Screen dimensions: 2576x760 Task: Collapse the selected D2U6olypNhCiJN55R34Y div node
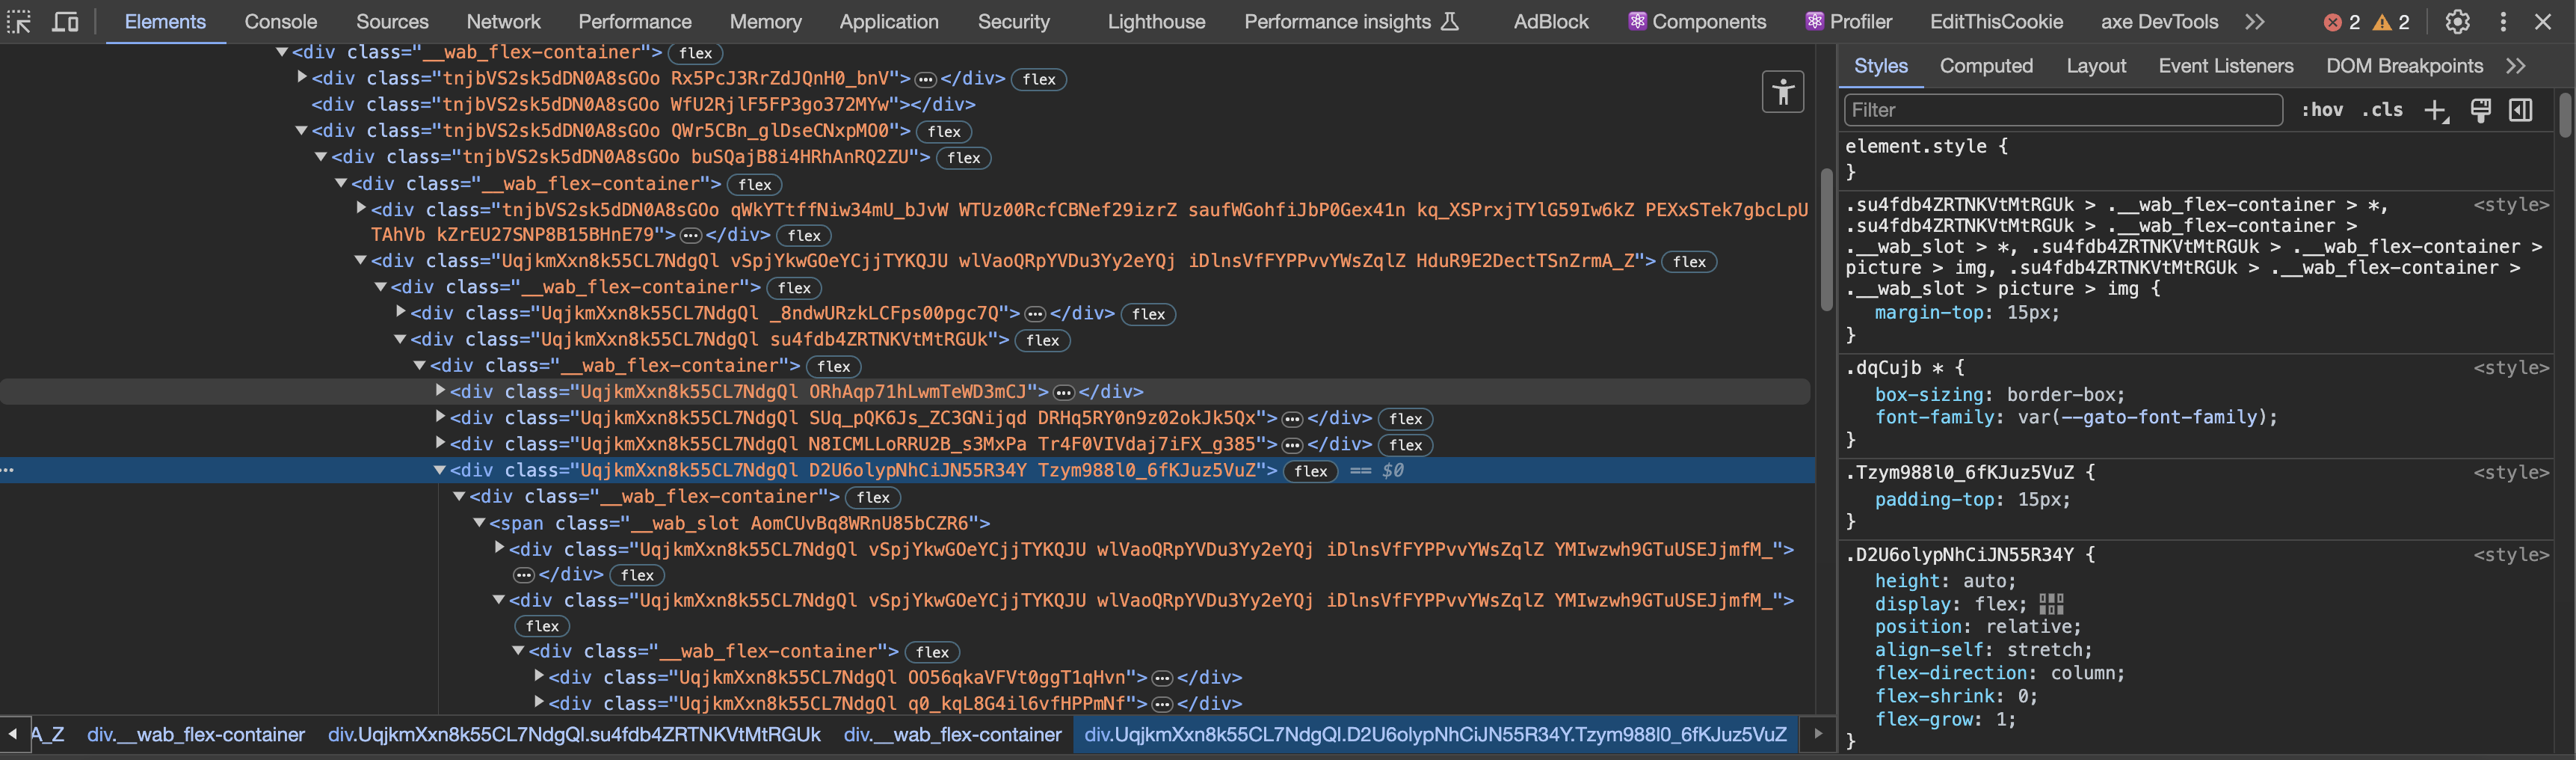[x=439, y=470]
